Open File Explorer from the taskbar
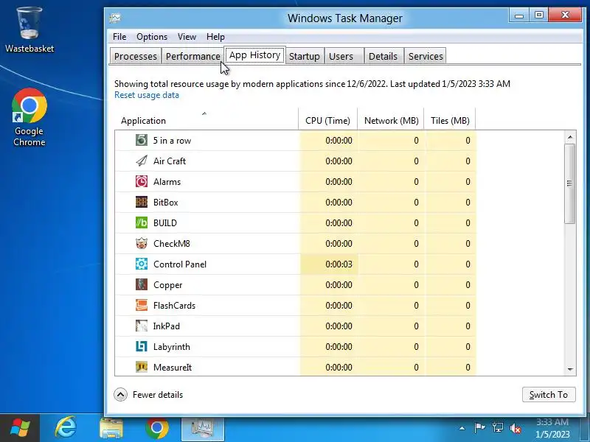Screen dimensions: 590x442 coord(111,429)
